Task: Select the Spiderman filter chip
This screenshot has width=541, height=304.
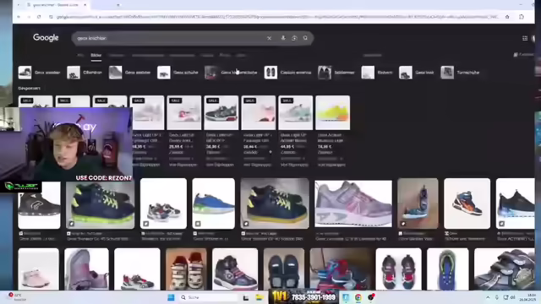Action: point(336,73)
